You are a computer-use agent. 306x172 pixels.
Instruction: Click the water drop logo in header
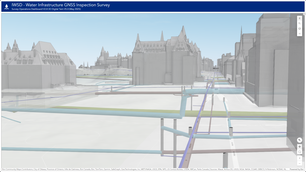[6, 7]
